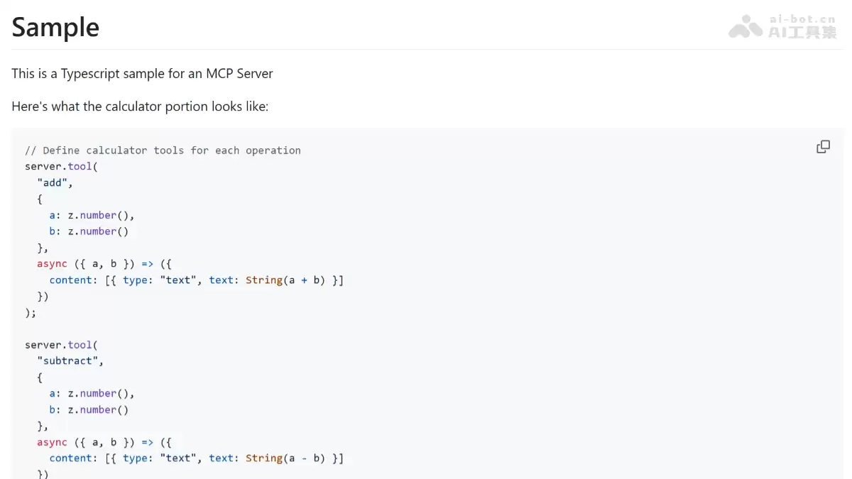Click b: z.number() under "subtract"
The height and width of the screenshot is (479, 852).
click(89, 409)
